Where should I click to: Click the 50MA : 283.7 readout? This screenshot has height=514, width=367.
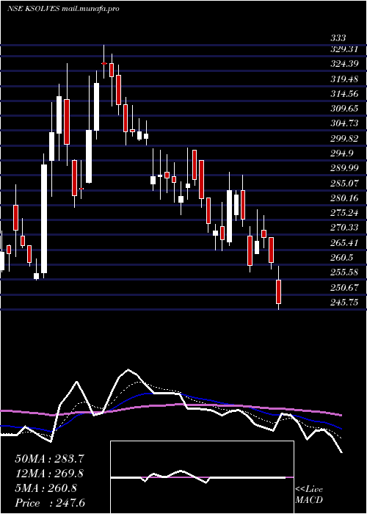[49, 459]
